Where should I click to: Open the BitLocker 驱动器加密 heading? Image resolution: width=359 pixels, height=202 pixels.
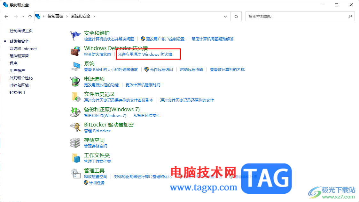[109, 125]
